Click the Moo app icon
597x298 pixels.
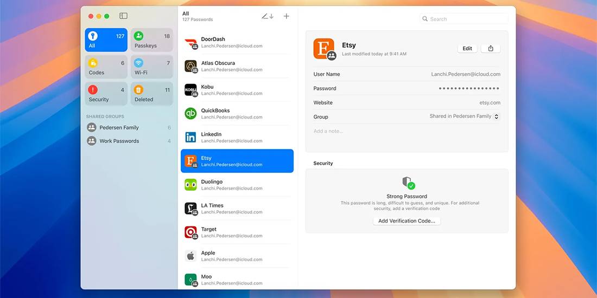tap(190, 280)
